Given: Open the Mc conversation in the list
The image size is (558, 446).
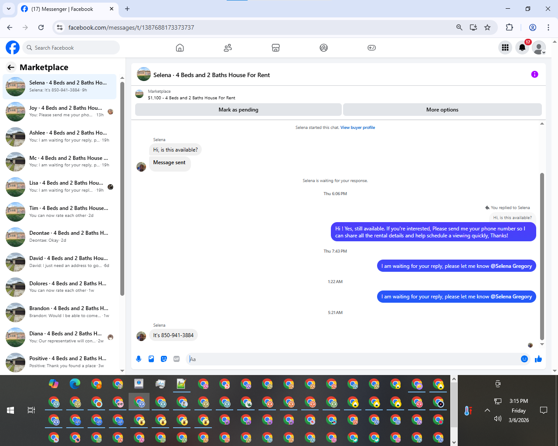Looking at the screenshot, I should 60,162.
